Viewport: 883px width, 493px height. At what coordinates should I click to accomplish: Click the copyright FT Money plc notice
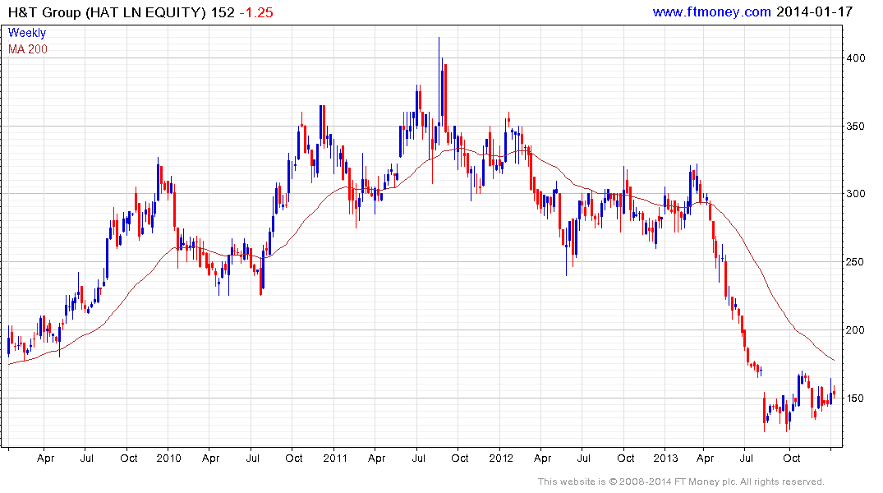coord(681,481)
